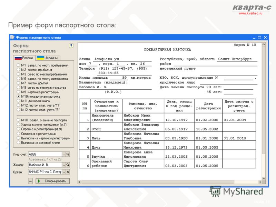Select radio Справка о регистрации (ф.9)
276x207 pixels.
18,129
